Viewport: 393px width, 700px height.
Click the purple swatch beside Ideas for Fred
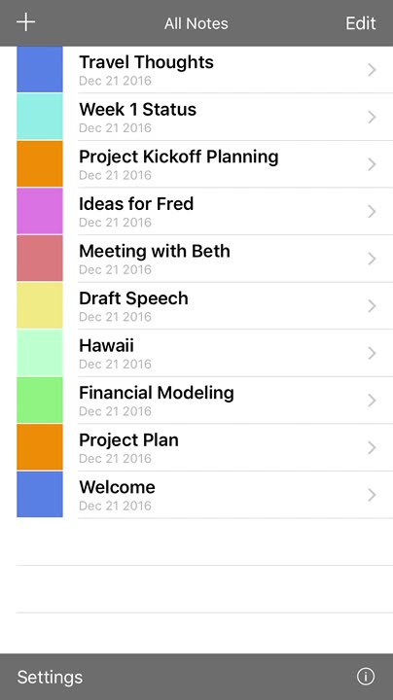click(x=40, y=211)
